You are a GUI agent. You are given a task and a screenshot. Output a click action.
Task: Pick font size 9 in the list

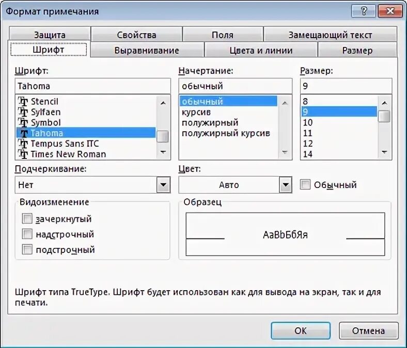click(339, 112)
